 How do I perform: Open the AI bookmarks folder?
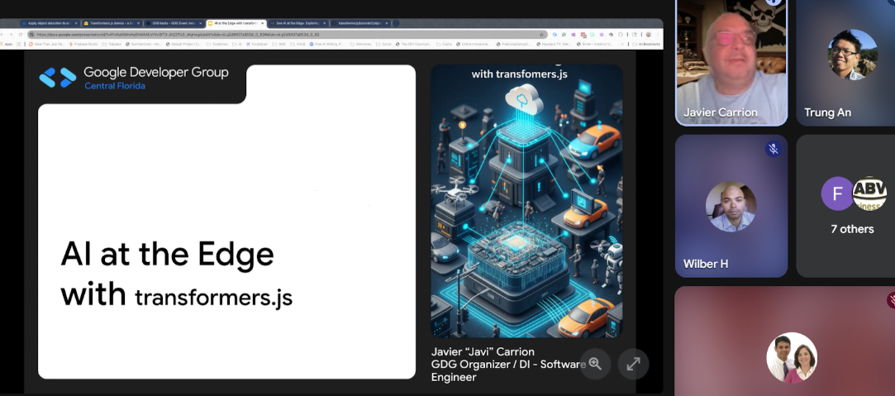click(237, 44)
